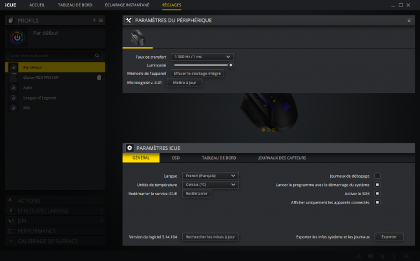Select the mouse device thumbnail tab
Screen dimensions: 420x261
coord(138,37)
